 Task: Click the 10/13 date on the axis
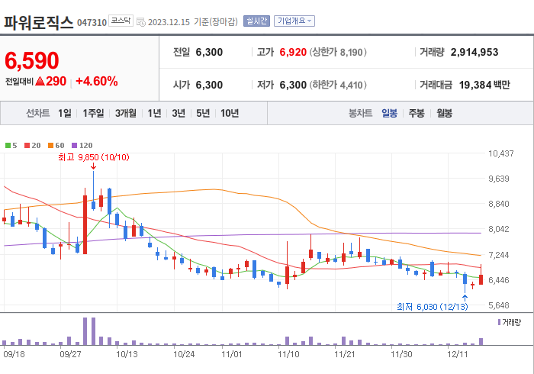pyautogui.click(x=127, y=354)
